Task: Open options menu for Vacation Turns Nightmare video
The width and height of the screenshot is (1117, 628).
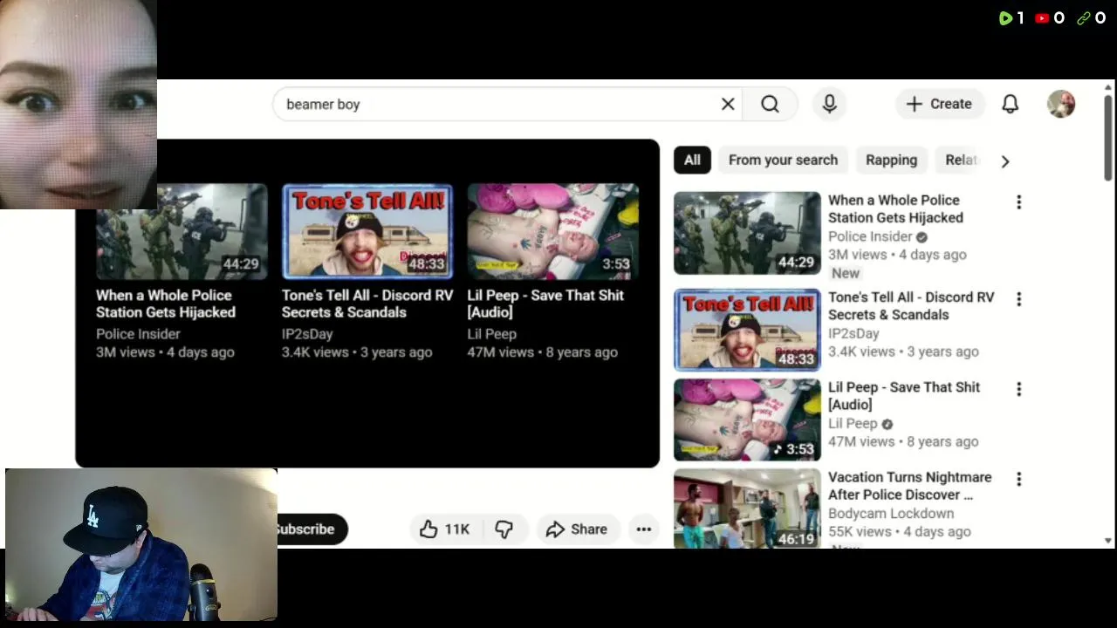Action: (1018, 479)
